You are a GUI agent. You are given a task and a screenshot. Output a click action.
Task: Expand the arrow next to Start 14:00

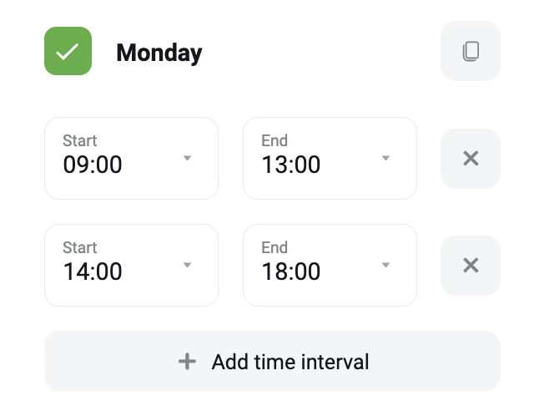[188, 265]
